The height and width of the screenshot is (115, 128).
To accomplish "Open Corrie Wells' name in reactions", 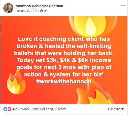I will pyautogui.click(x=39, y=109).
